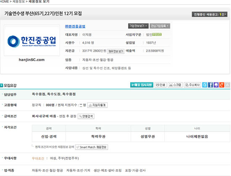Share the posting on Facebook

point(210,85)
